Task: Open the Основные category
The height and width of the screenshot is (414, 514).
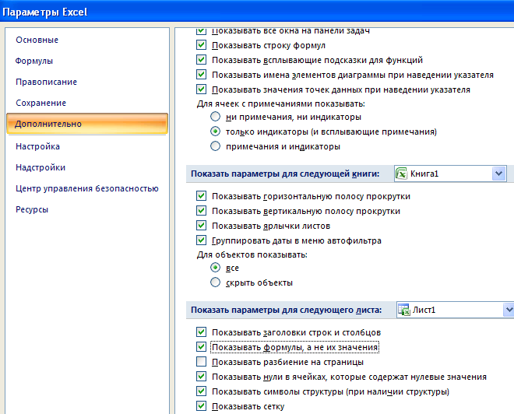Action: click(x=37, y=40)
